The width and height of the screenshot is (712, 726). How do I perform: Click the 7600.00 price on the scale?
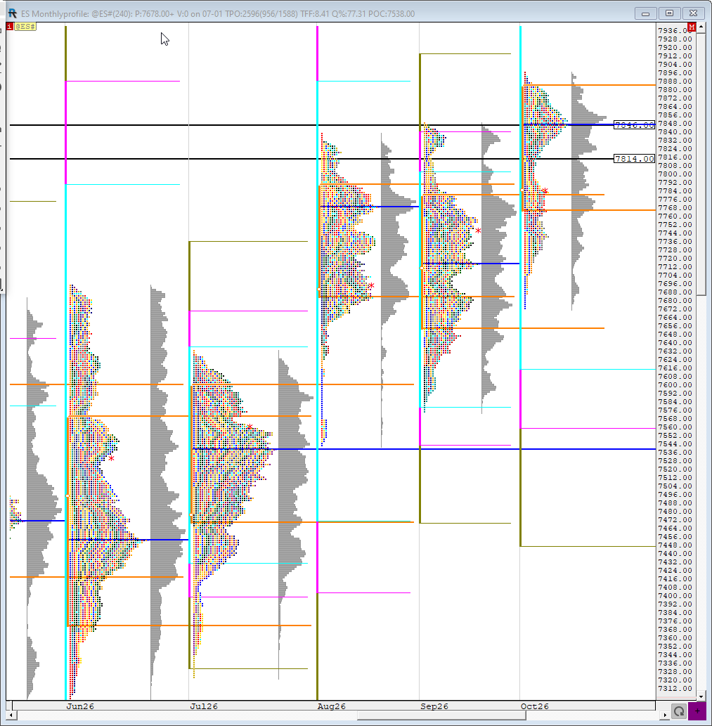pos(675,384)
